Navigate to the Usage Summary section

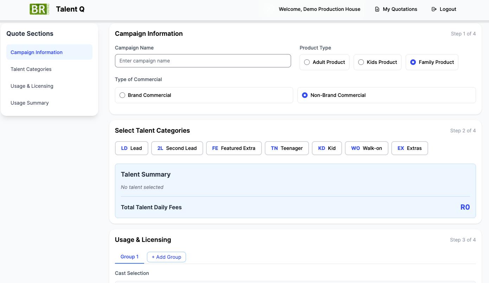pyautogui.click(x=30, y=103)
